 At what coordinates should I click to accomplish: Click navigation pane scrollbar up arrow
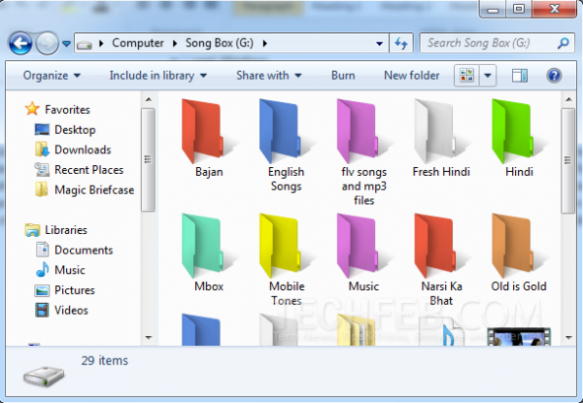click(x=149, y=99)
